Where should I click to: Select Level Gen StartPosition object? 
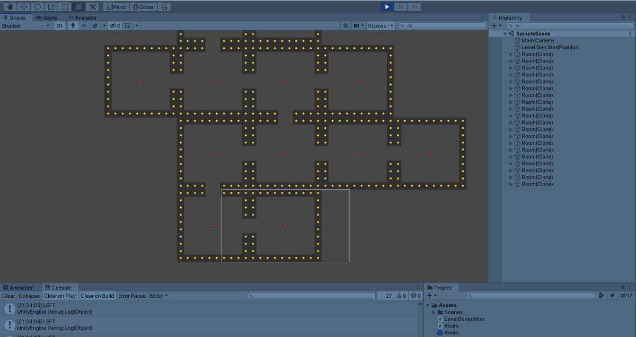550,47
